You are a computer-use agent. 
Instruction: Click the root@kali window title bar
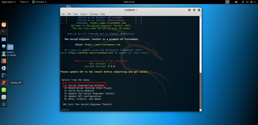point(131,10)
